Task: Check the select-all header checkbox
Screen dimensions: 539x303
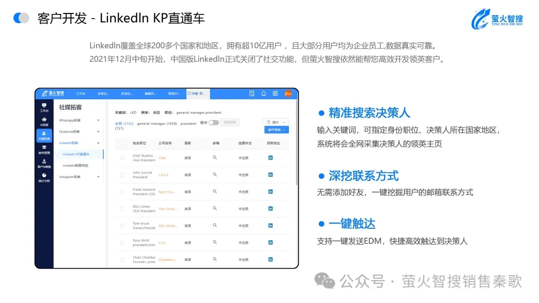Action: point(122,143)
